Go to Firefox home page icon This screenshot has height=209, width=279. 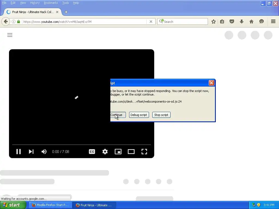[x=251, y=22]
